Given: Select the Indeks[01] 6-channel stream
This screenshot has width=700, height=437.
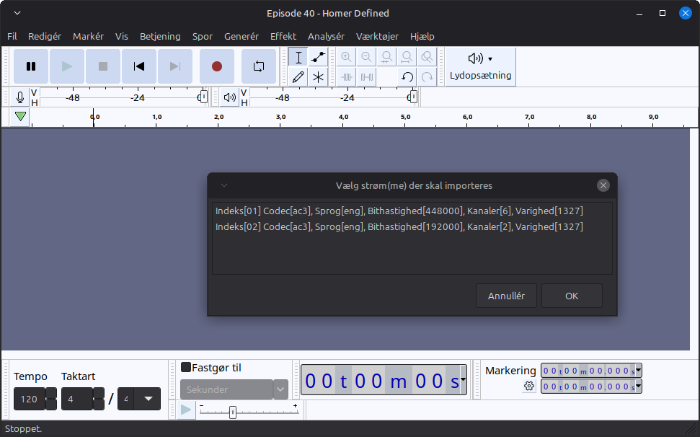Looking at the screenshot, I should pos(399,211).
